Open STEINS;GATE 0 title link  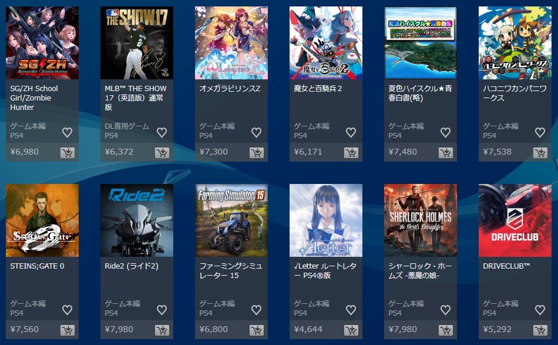(x=38, y=266)
